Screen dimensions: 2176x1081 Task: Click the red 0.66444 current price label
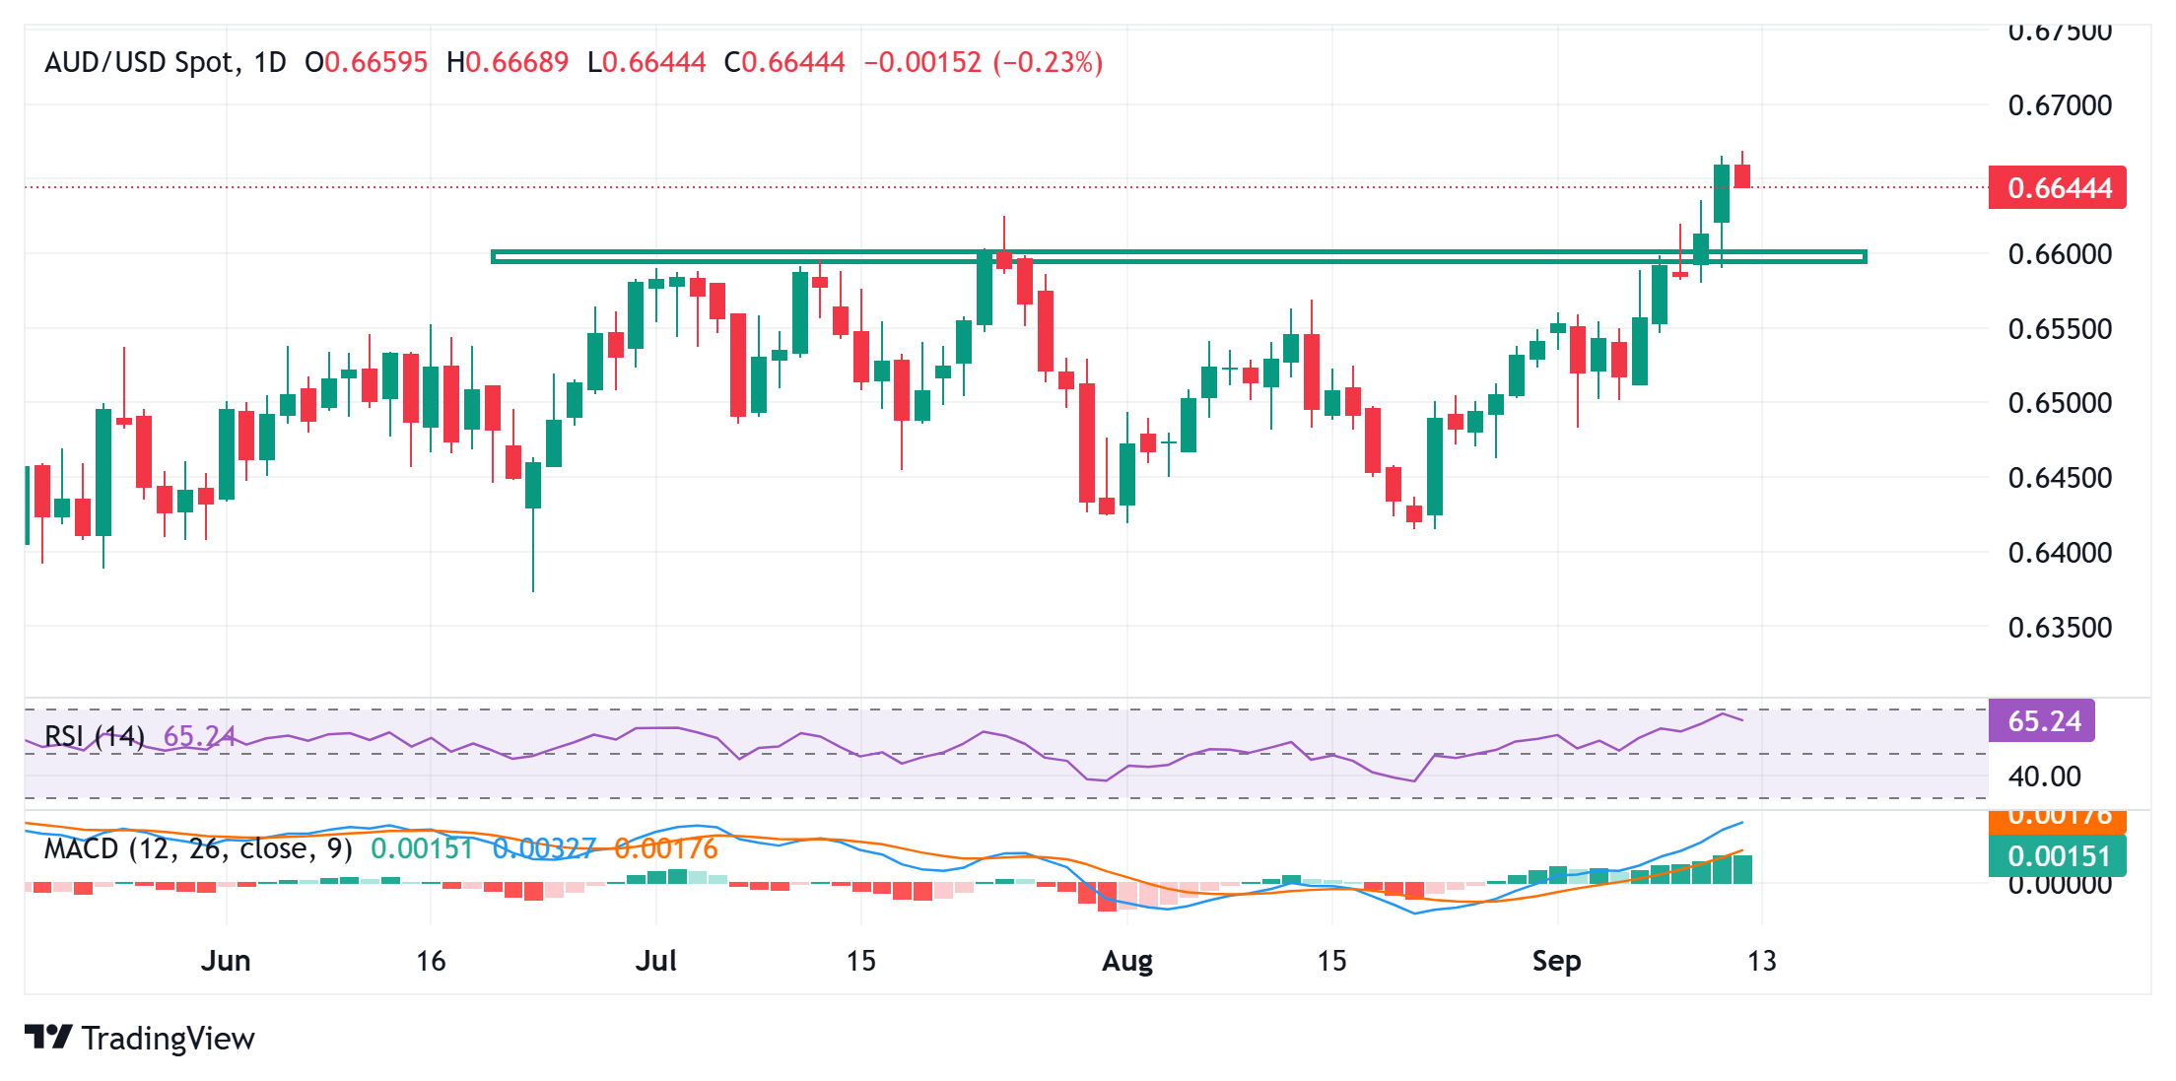(x=2057, y=187)
